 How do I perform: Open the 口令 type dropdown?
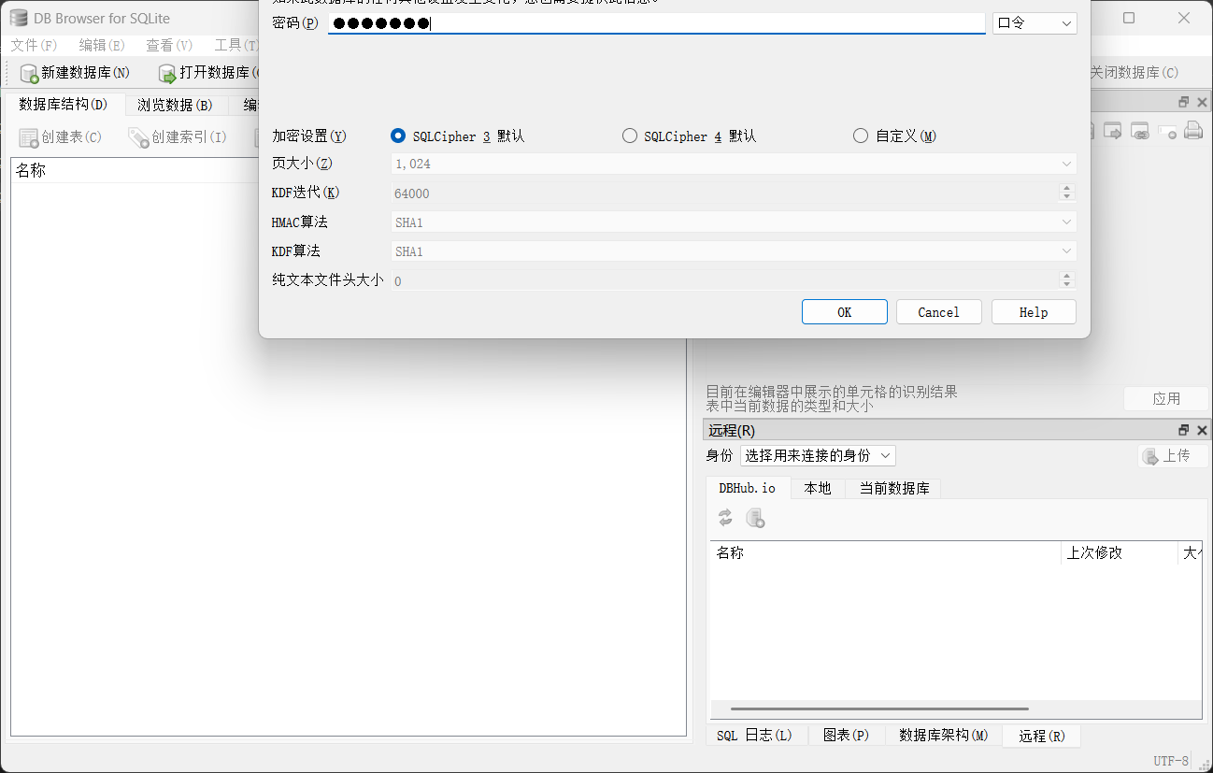click(1035, 23)
